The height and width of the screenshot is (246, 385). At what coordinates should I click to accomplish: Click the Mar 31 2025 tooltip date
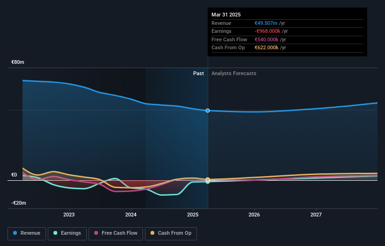226,15
